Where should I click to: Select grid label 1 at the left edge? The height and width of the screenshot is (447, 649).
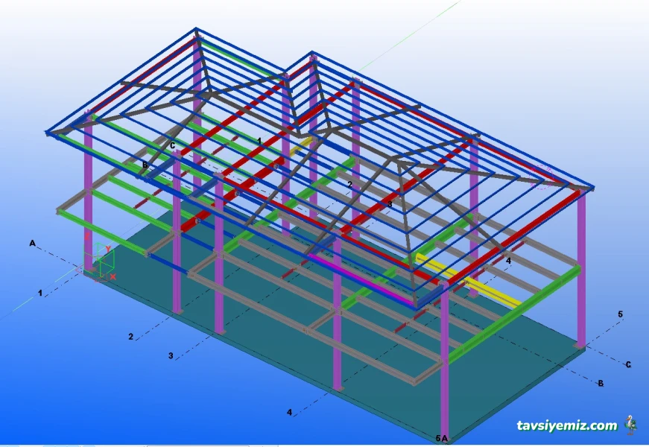(x=40, y=294)
